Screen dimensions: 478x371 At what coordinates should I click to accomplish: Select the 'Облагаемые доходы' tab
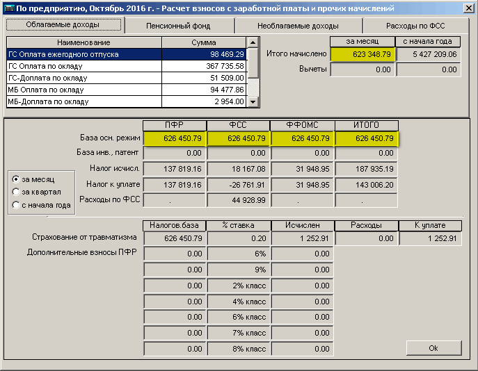63,25
